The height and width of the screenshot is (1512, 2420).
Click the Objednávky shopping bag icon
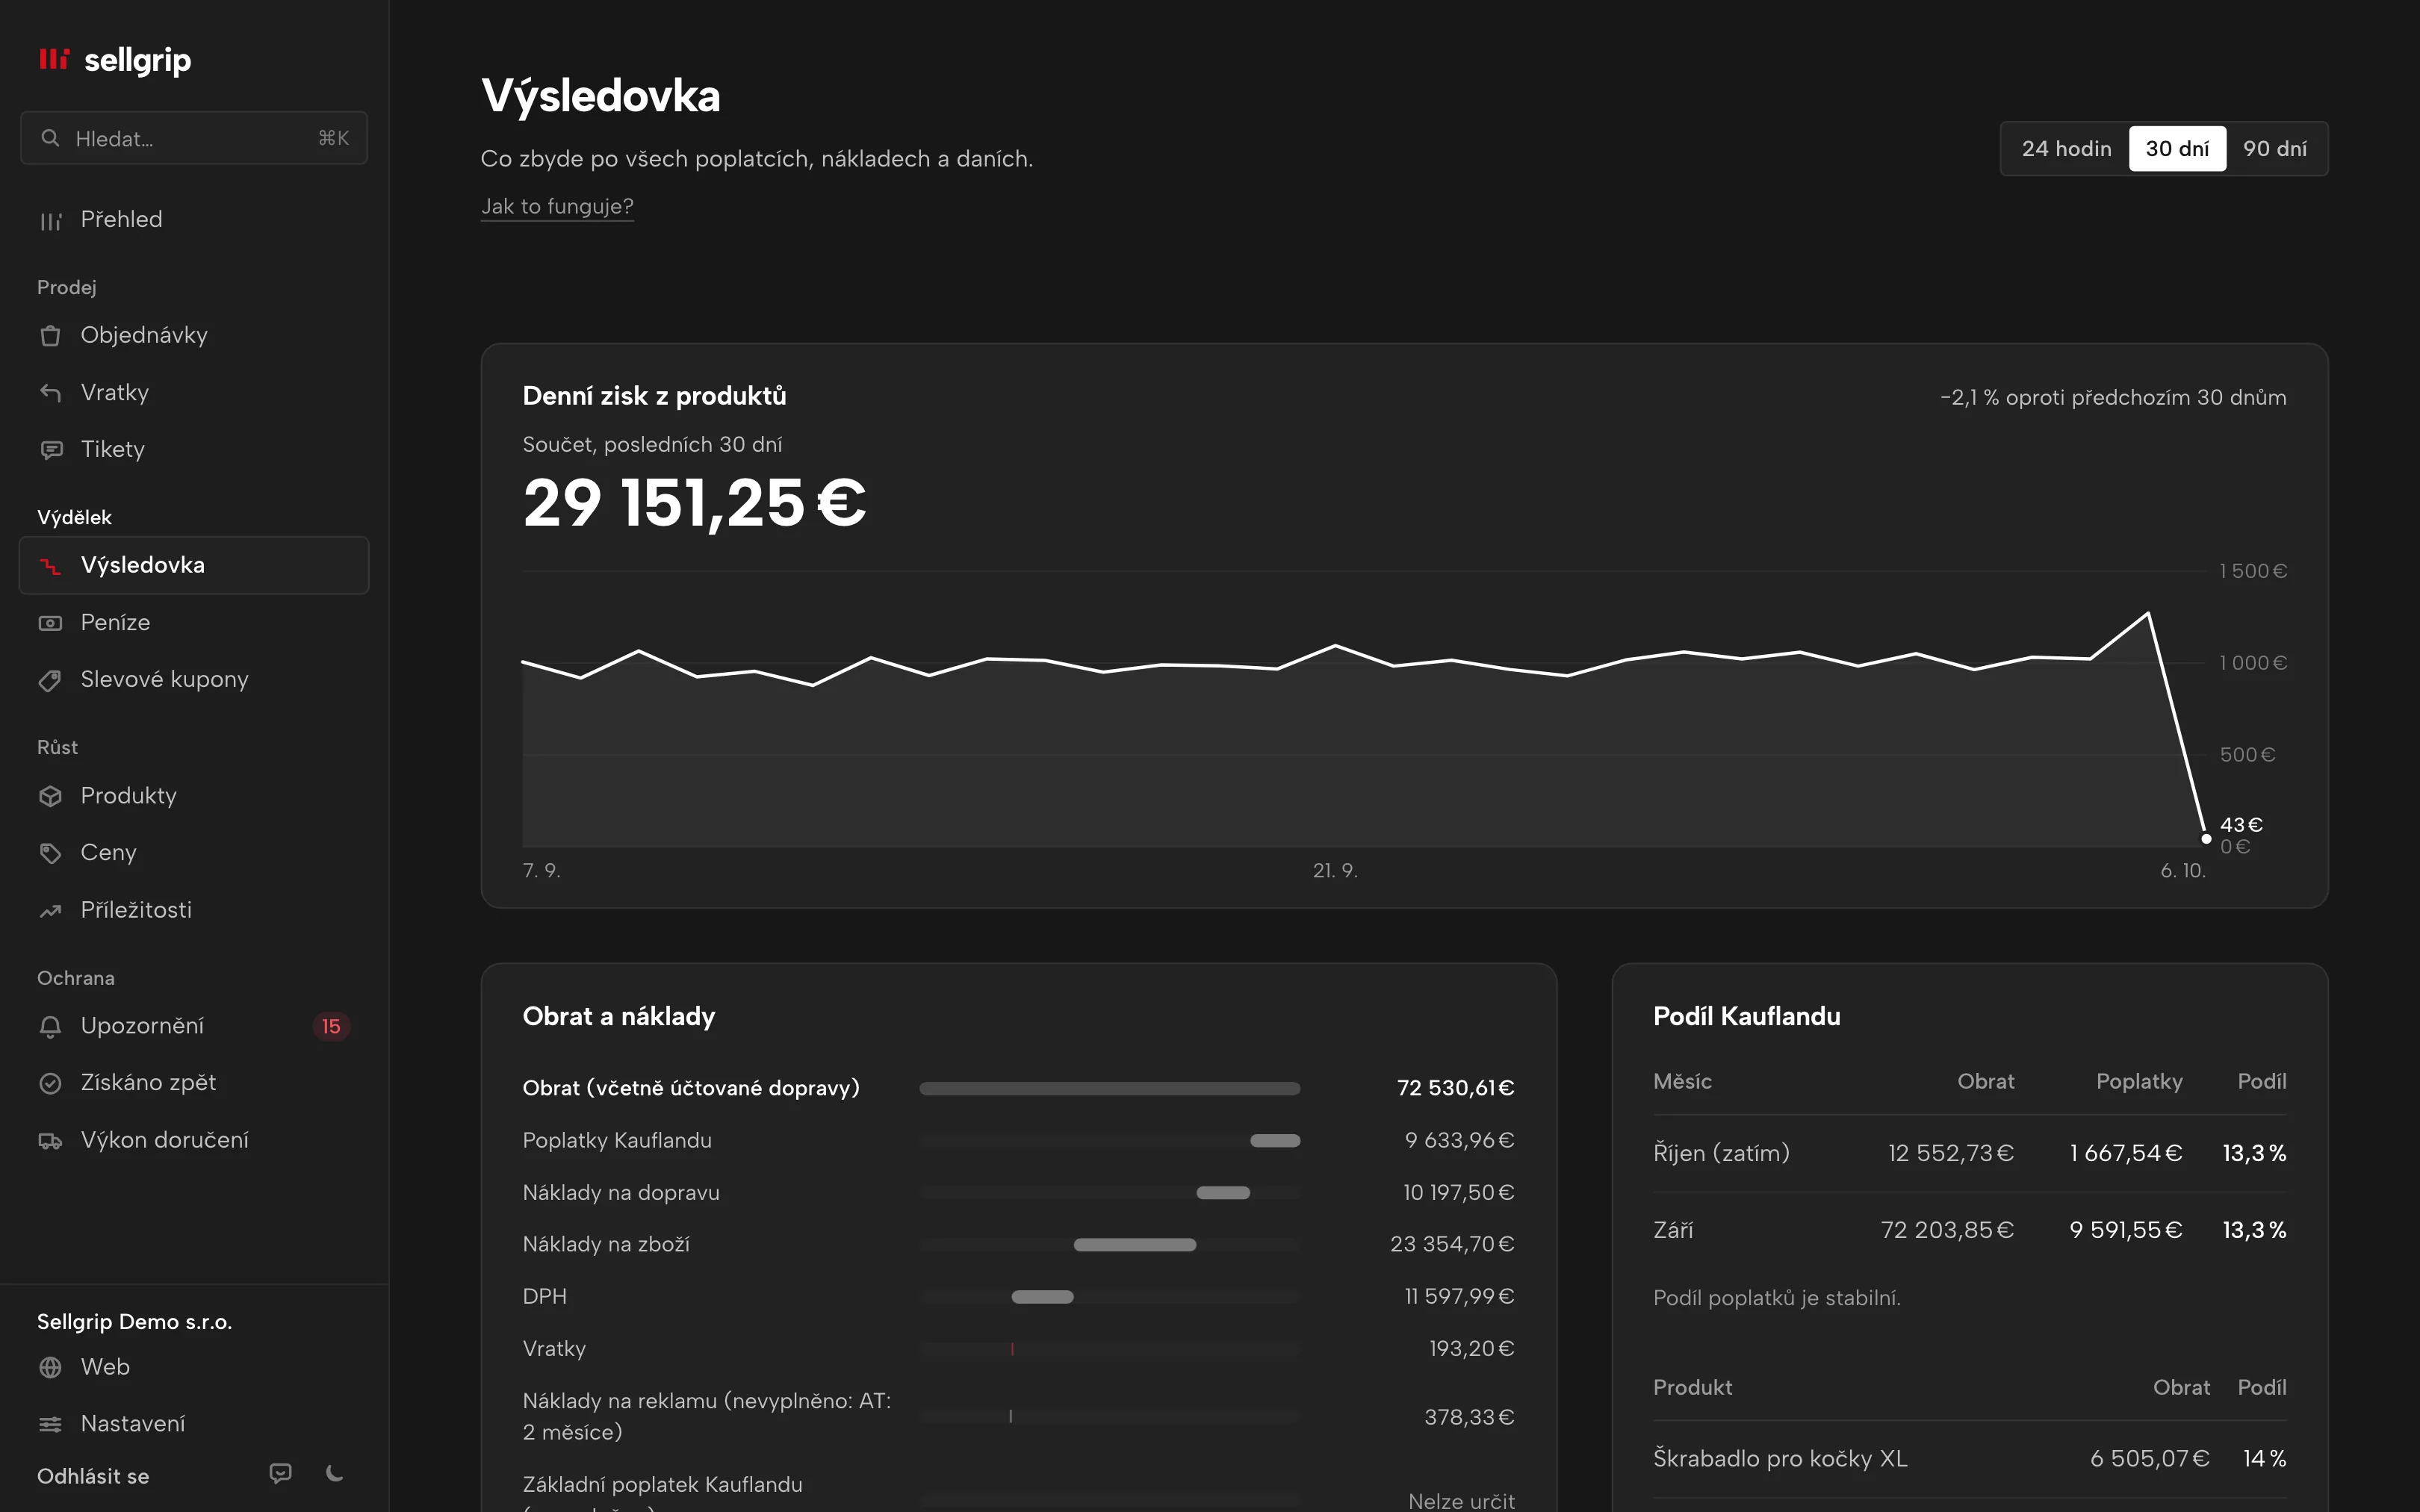[x=50, y=335]
